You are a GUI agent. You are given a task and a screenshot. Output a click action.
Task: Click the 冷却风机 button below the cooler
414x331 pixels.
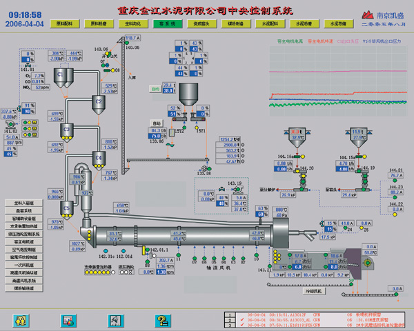(x=313, y=292)
